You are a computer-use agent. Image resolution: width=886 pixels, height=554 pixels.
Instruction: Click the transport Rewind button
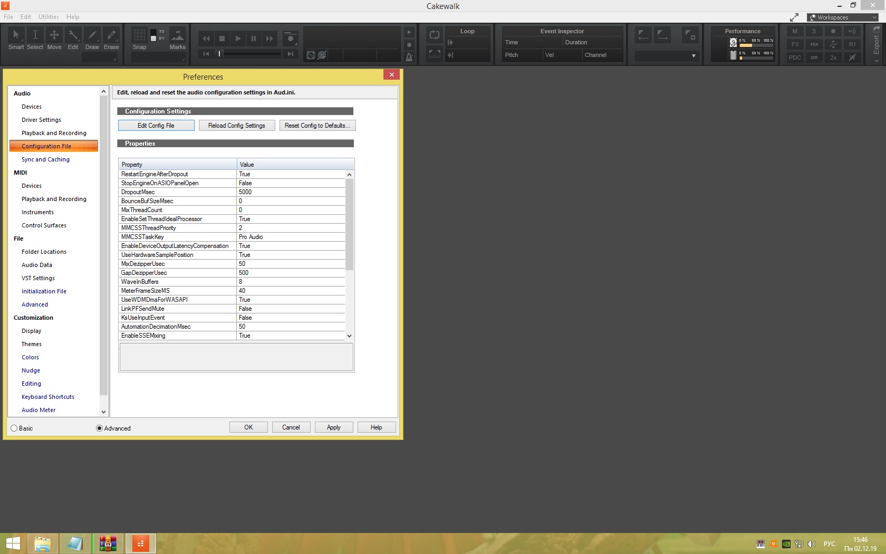point(206,39)
